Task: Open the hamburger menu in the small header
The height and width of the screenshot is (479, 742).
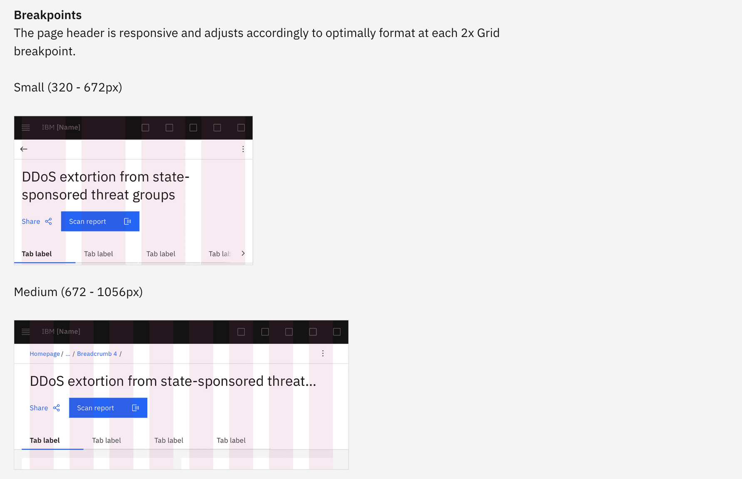Action: [26, 128]
